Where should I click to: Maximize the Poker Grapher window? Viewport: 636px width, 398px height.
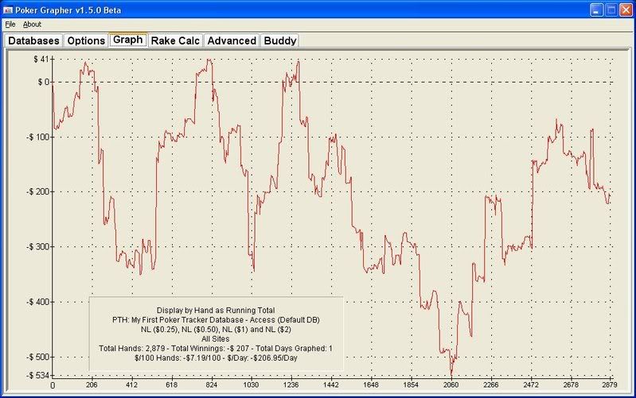(x=611, y=10)
